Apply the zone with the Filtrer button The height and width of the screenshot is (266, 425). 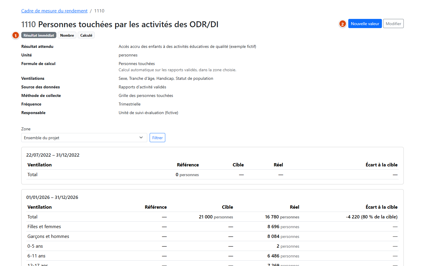click(x=157, y=138)
